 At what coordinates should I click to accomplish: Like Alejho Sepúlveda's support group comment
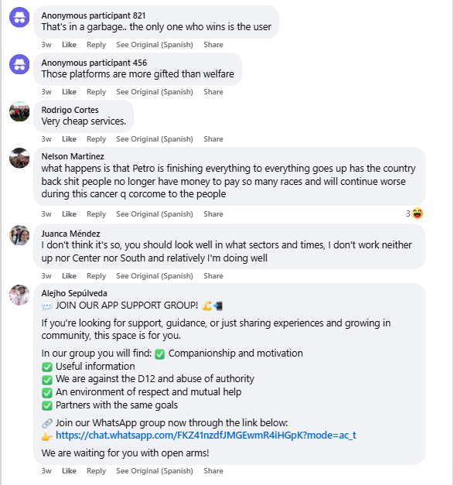click(x=69, y=471)
